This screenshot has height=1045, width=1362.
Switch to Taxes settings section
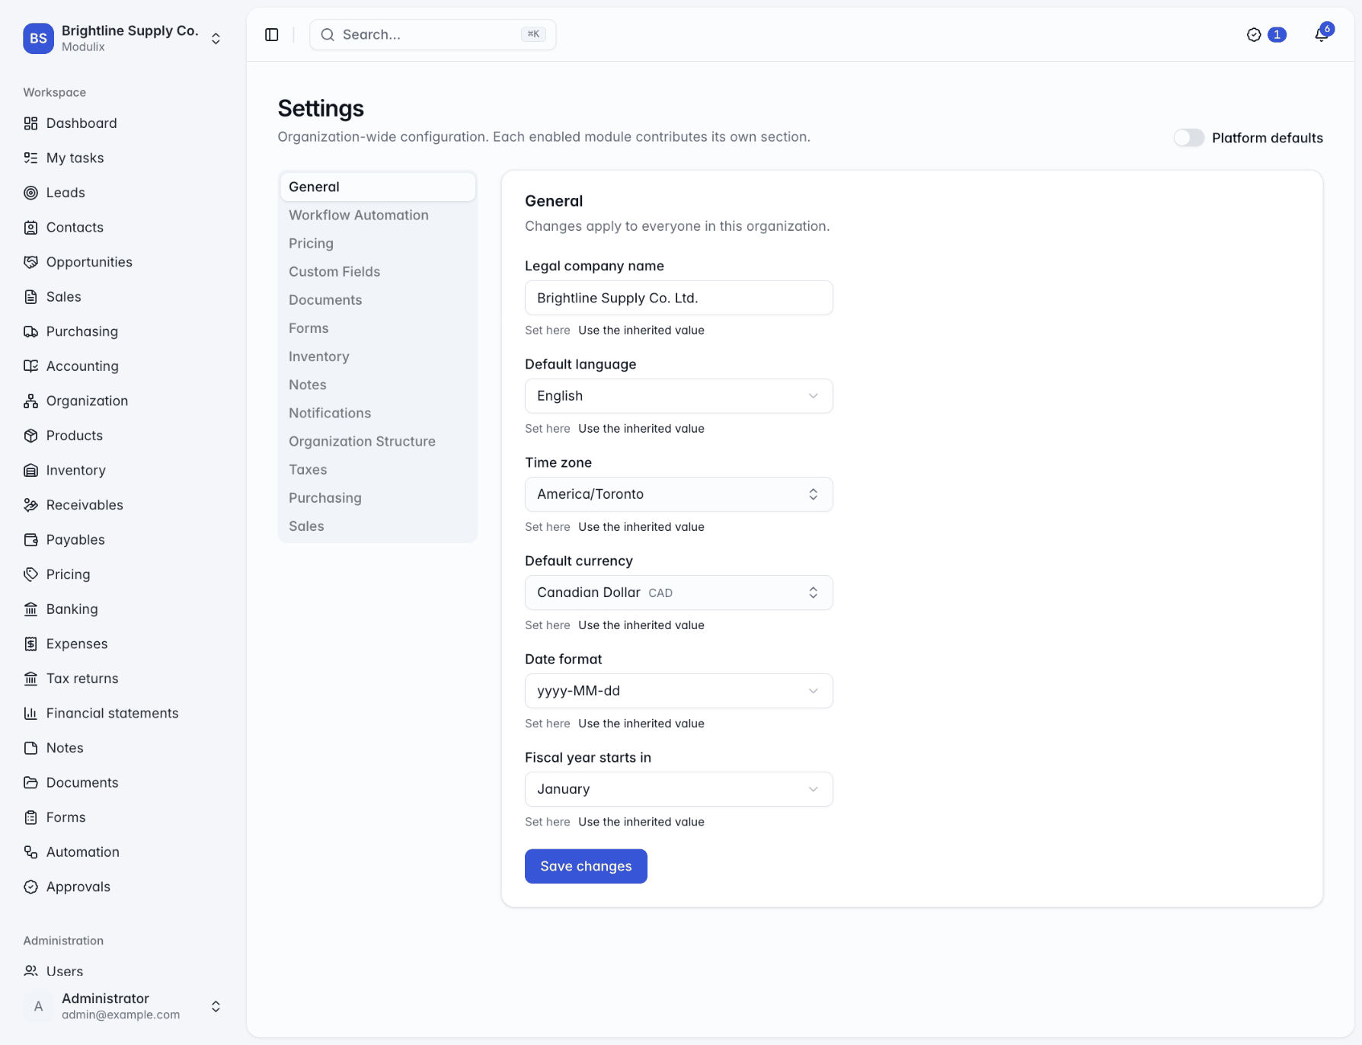[378, 470]
